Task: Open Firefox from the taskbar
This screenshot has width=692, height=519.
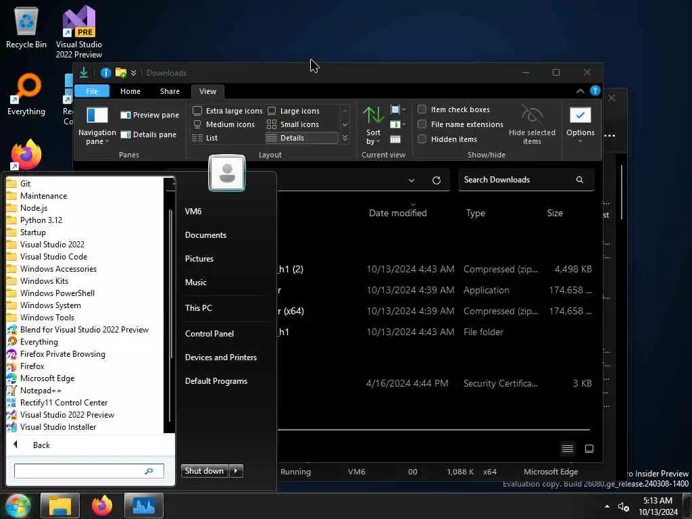Action: click(102, 505)
